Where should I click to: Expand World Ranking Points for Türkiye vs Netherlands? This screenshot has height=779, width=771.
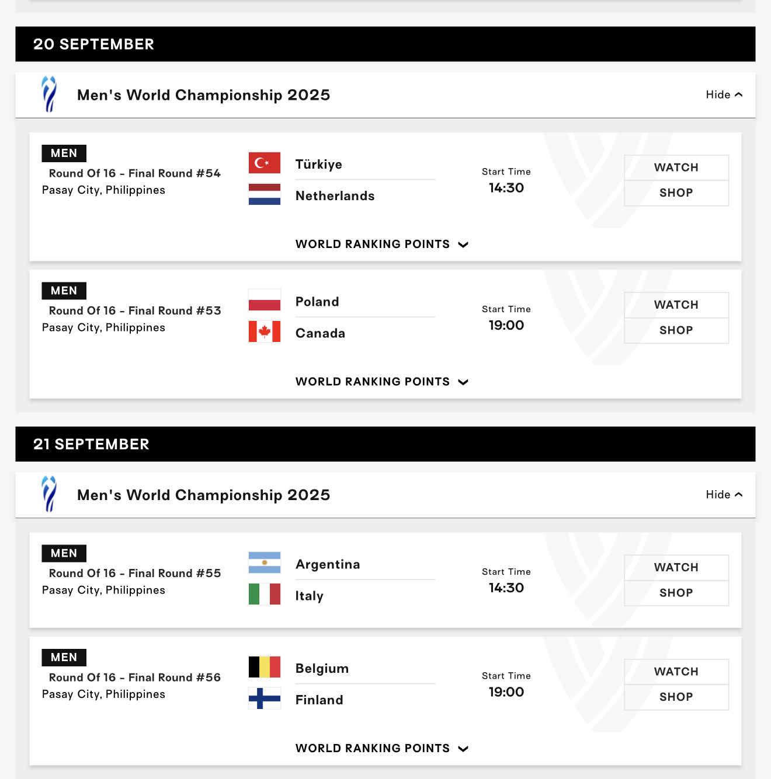tap(382, 244)
